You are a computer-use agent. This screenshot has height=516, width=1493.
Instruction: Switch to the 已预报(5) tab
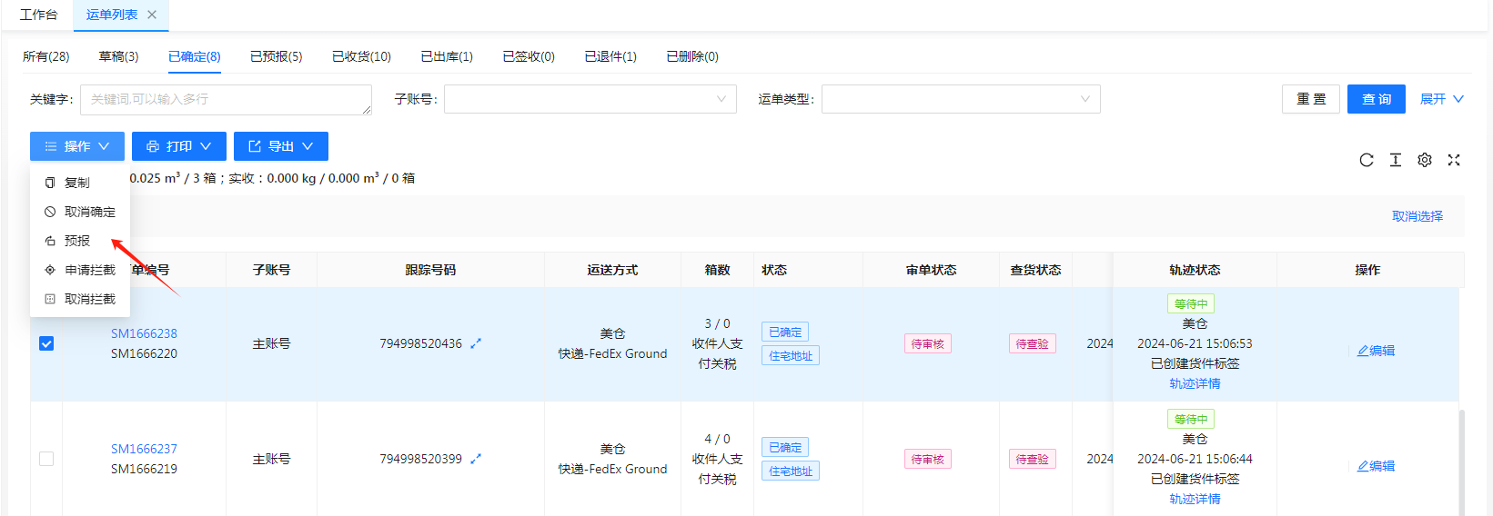pos(276,56)
